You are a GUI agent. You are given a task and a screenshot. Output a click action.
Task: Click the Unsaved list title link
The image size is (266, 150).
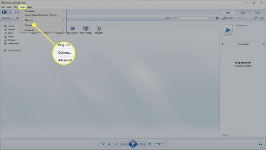click(241, 25)
